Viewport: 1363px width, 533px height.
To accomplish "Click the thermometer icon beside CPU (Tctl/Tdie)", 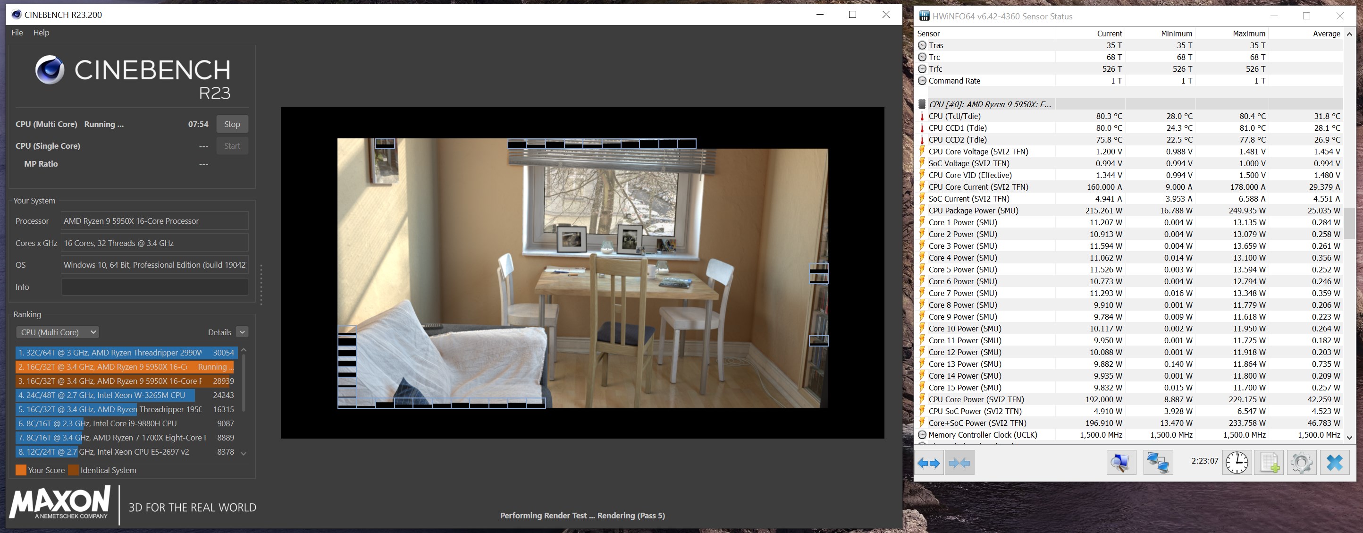I will (x=922, y=117).
